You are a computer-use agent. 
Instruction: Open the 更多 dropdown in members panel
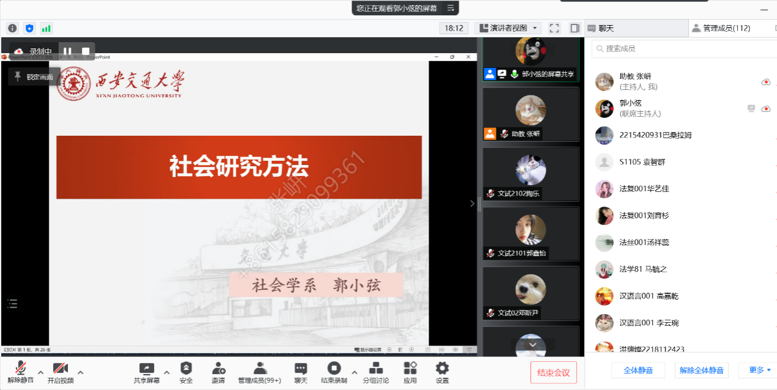tap(759, 370)
